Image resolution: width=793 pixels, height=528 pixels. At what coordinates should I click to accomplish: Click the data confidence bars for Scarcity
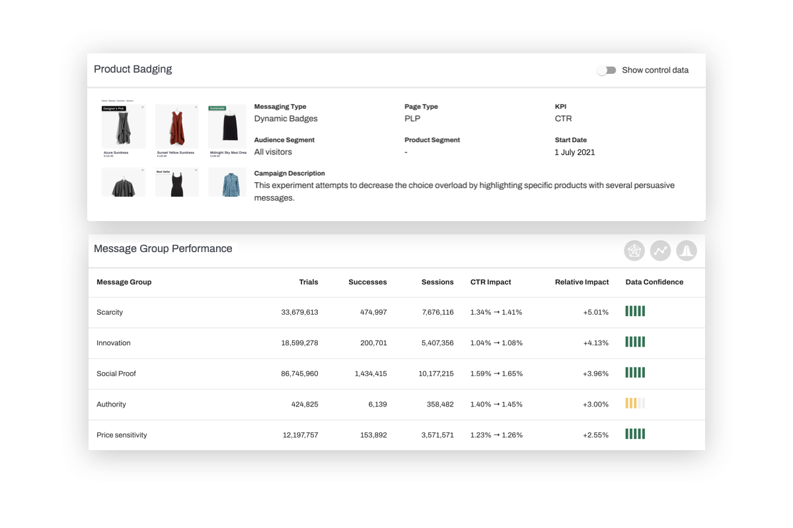tap(634, 311)
